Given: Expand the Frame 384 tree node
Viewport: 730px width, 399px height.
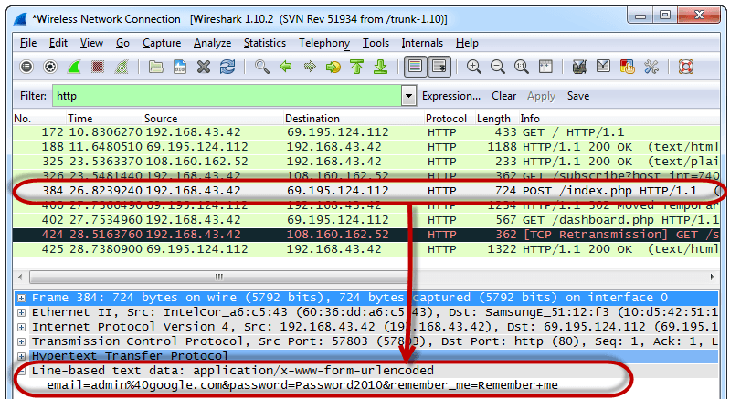Looking at the screenshot, I should 21,299.
